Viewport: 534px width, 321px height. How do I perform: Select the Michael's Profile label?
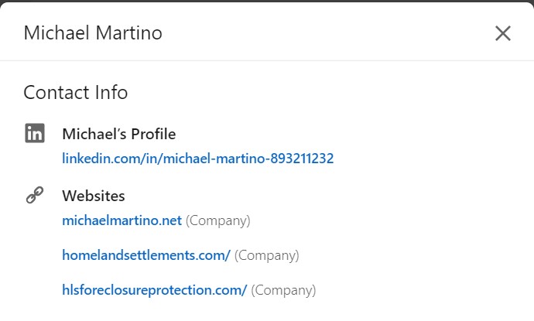119,134
